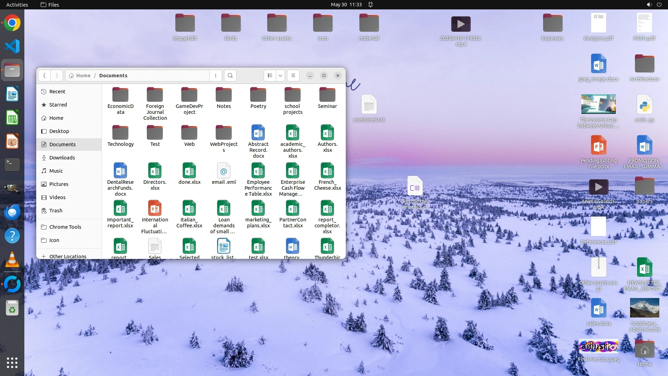The image size is (668, 376).
Task: Launch Thunderbird from the dock
Action: point(12,212)
